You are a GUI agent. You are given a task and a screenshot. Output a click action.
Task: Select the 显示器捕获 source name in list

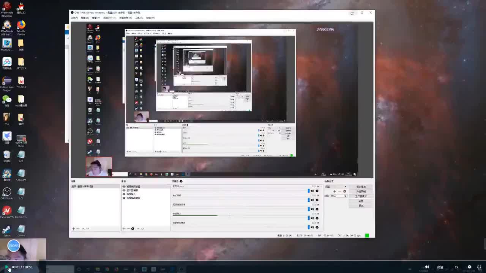tap(132, 190)
